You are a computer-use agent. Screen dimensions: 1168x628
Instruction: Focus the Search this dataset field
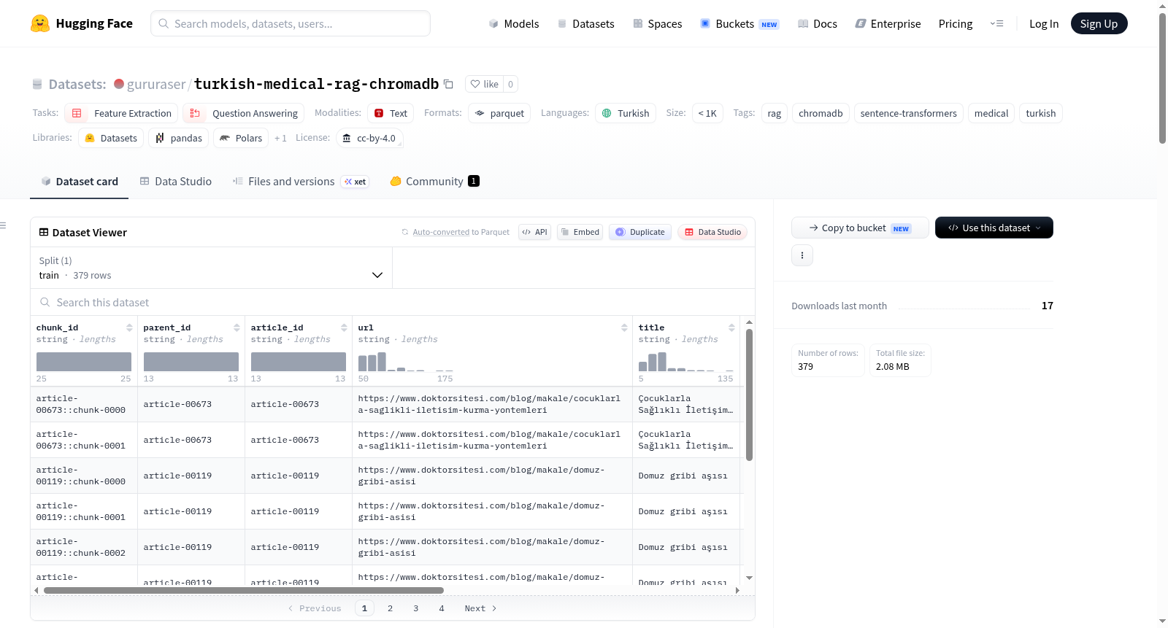pyautogui.click(x=393, y=302)
